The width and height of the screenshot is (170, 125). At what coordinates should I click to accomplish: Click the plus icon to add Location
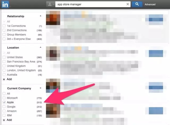pyautogui.click(x=4, y=79)
